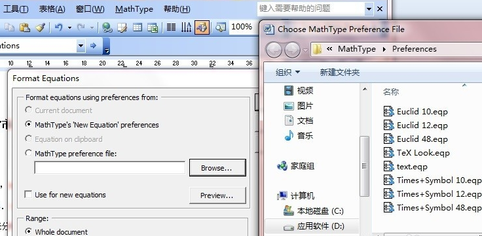Click the back navigation arrow in file dialog
482x236 pixels.
click(x=274, y=50)
